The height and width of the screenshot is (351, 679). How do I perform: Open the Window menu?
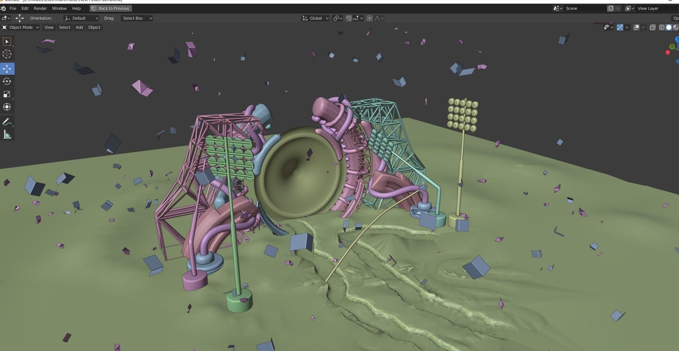pyautogui.click(x=59, y=8)
